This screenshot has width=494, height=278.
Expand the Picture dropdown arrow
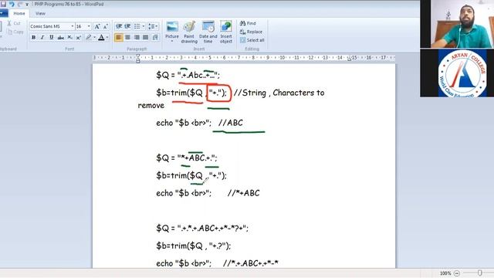tap(172, 41)
